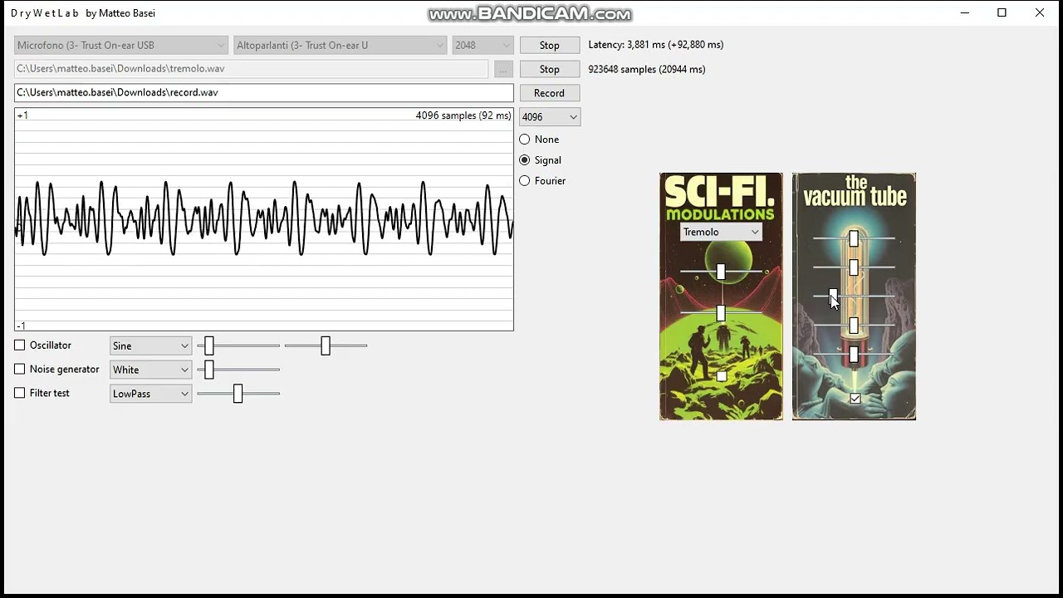The width and height of the screenshot is (1063, 598).
Task: Click the fourth vacuum tube slider
Action: click(x=854, y=326)
